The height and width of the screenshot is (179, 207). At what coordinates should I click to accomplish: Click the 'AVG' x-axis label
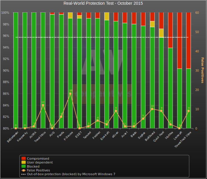point(52,134)
